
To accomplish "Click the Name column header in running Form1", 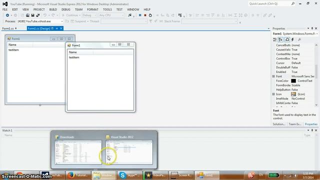I will click(x=80, y=52).
